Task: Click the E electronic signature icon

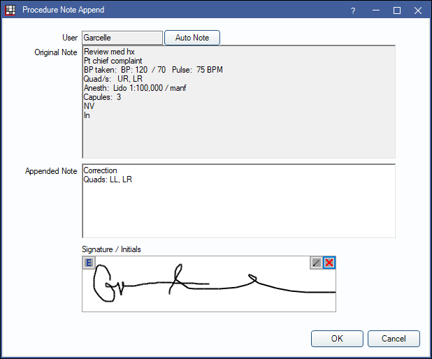Action: 89,263
